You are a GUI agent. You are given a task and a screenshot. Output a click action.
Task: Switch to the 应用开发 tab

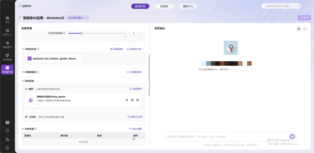pyautogui.click(x=140, y=6)
